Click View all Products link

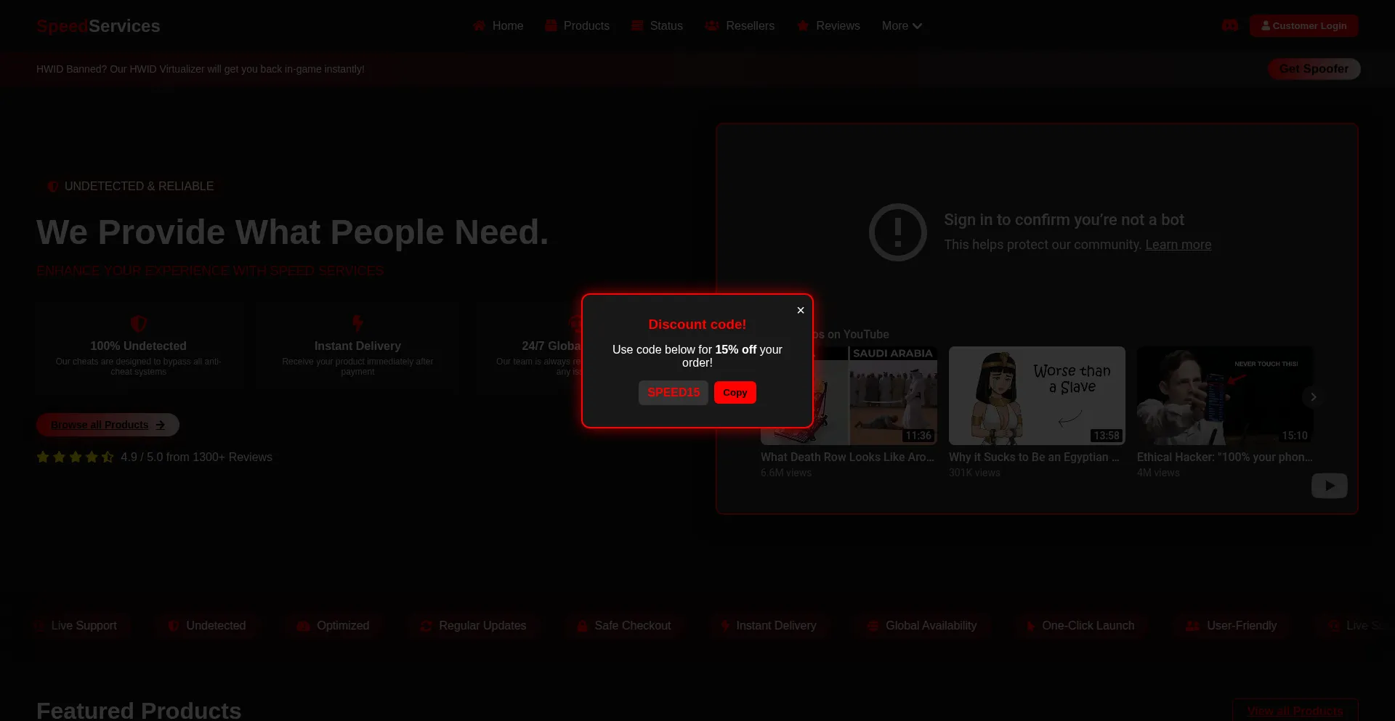[1295, 711]
